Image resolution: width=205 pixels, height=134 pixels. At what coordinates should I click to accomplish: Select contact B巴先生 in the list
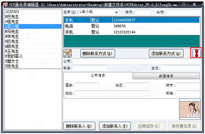coord(33,17)
